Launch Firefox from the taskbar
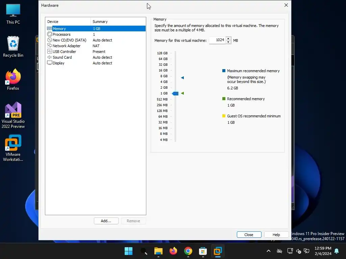Viewport: 346px width, 259px height. [173, 251]
